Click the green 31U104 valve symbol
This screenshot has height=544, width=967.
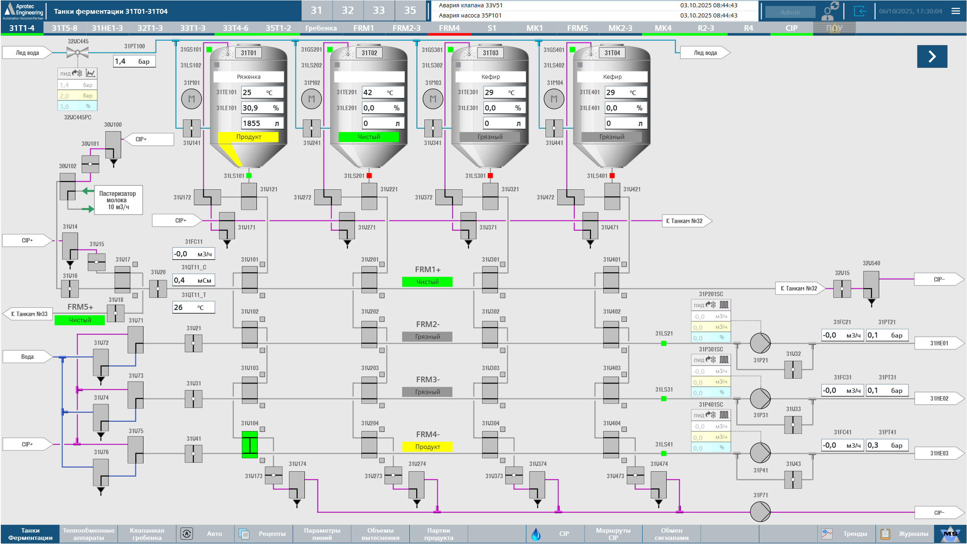click(x=250, y=444)
